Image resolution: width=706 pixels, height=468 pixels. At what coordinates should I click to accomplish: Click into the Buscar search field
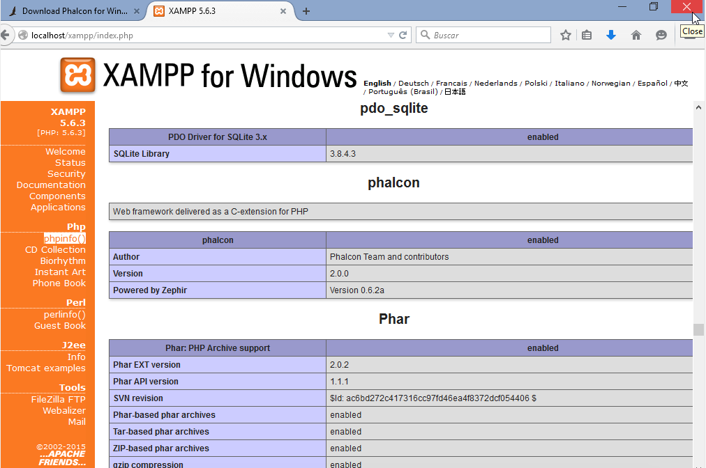coord(488,35)
